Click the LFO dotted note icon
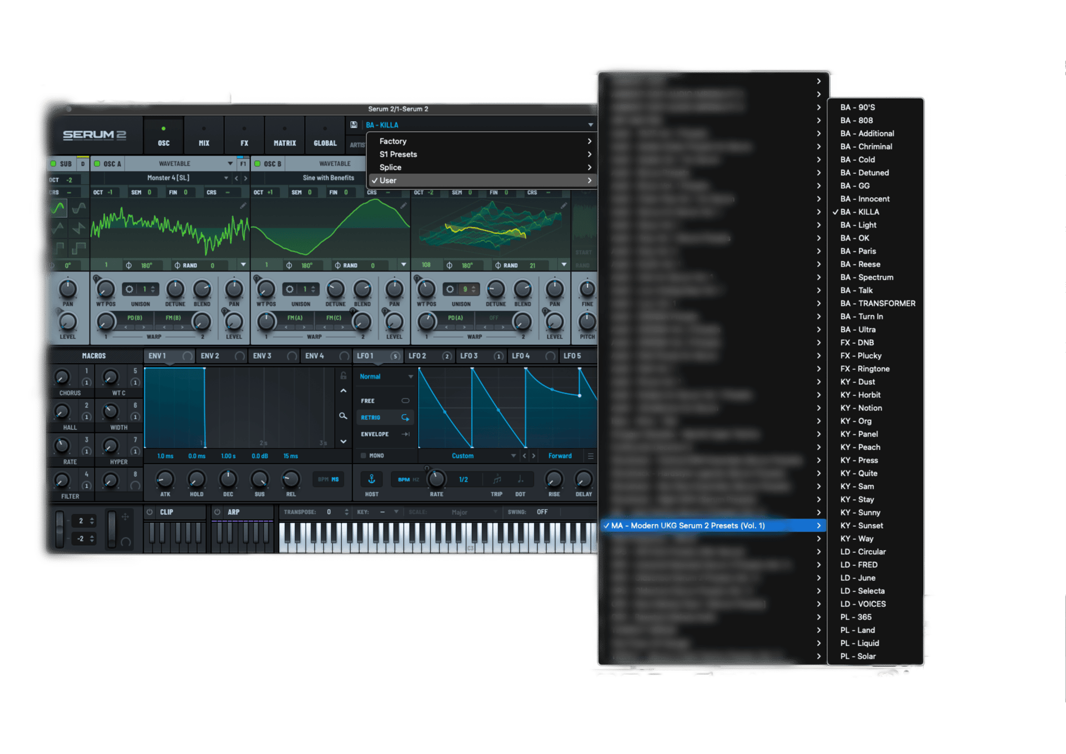Viewport: 1066px width, 754px height. point(520,479)
